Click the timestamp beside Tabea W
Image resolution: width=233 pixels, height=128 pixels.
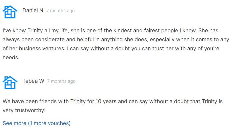[x=61, y=81]
